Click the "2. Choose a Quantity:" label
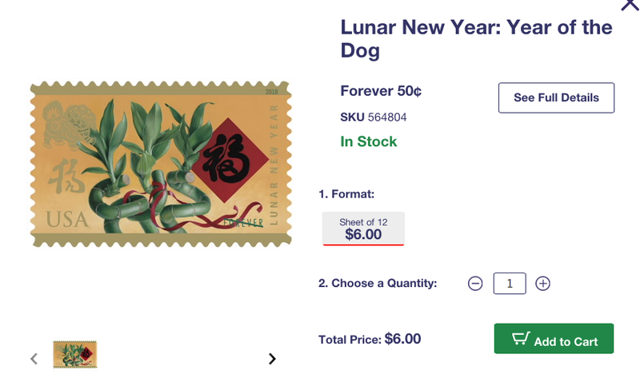The width and height of the screenshot is (640, 390). click(x=378, y=283)
